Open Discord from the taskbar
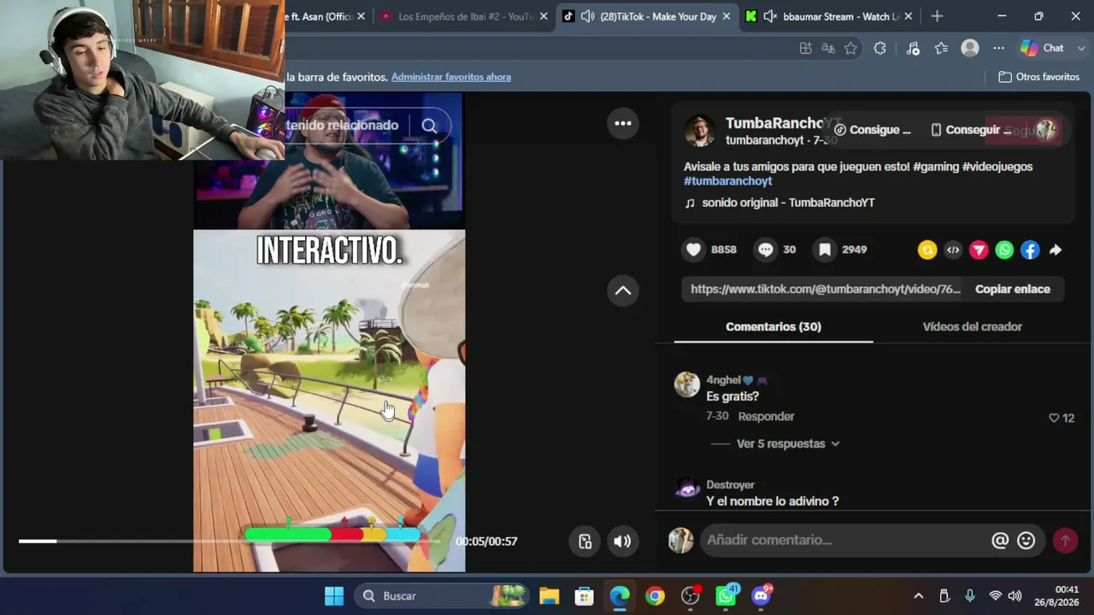This screenshot has width=1094, height=615. [x=761, y=596]
